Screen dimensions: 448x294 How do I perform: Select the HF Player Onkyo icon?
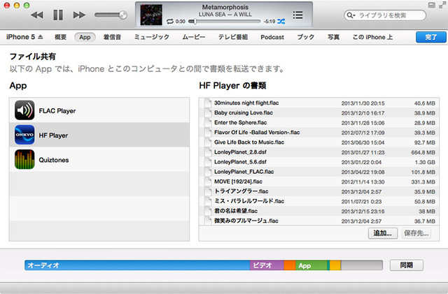coord(25,135)
